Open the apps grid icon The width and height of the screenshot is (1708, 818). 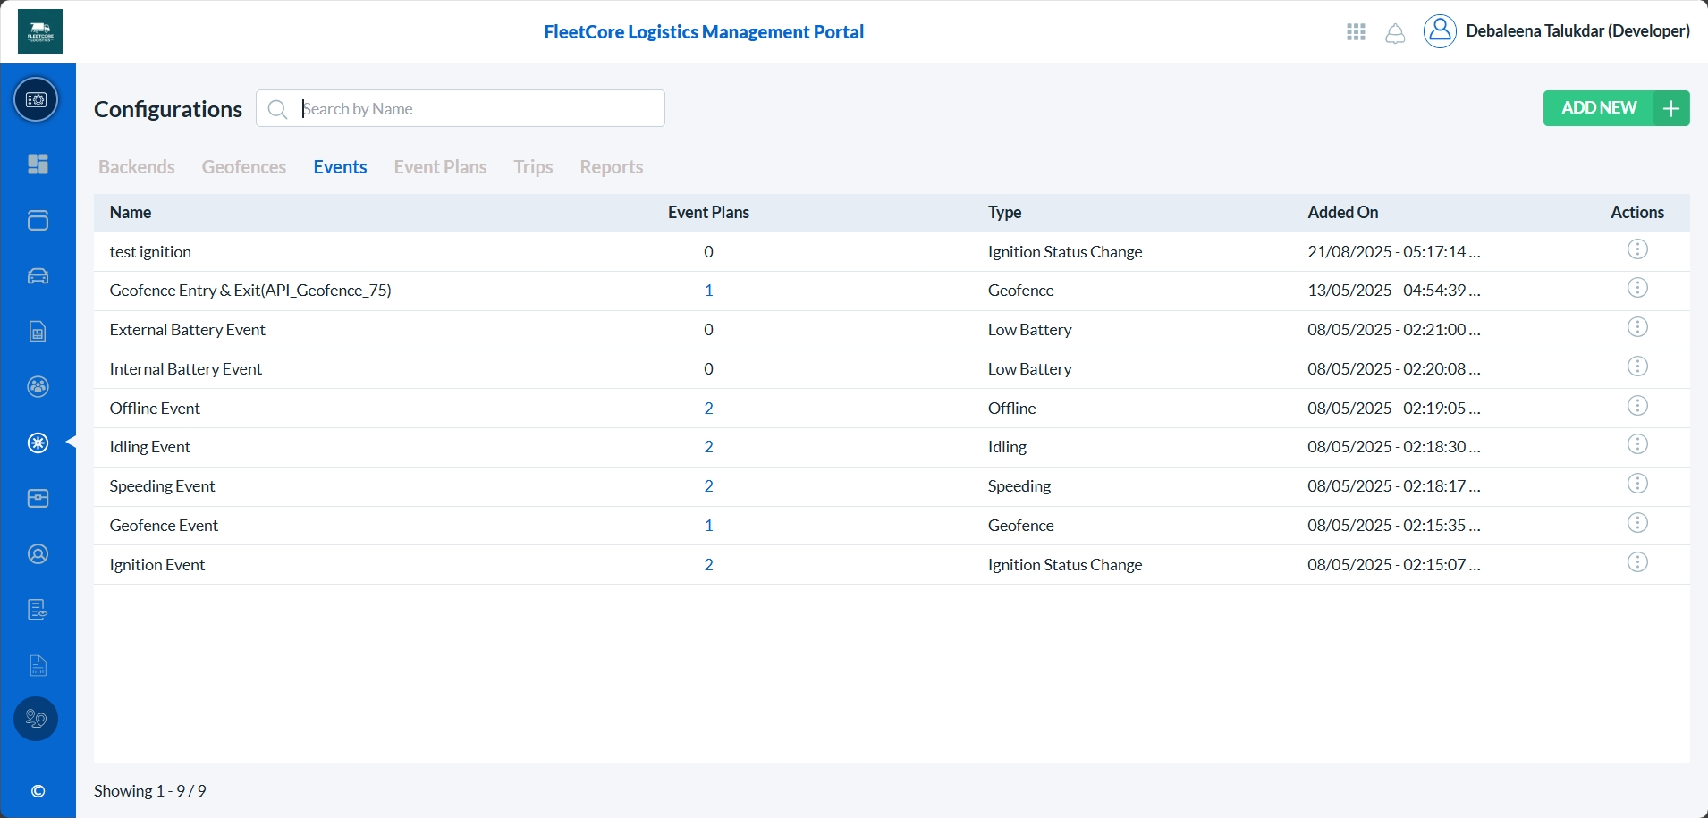point(1356,32)
